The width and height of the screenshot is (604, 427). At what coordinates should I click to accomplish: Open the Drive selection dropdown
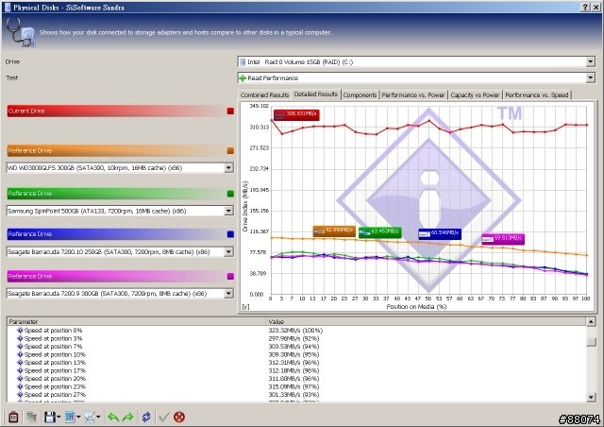[x=591, y=61]
